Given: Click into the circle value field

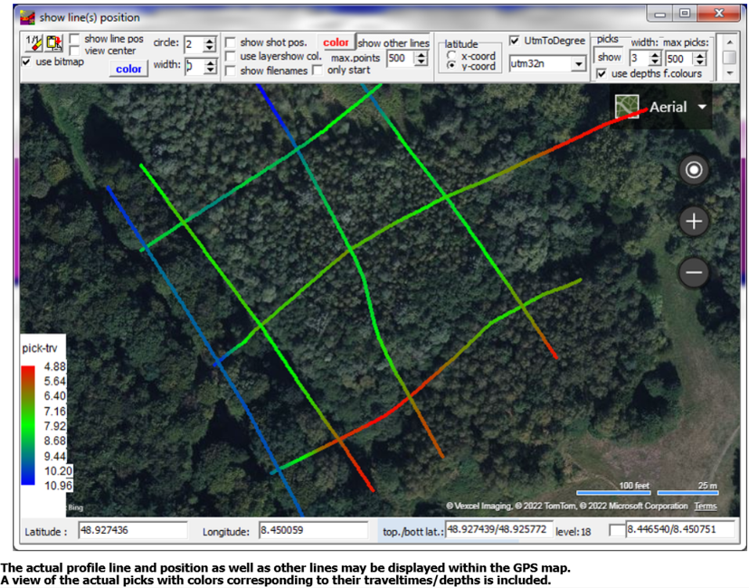Looking at the screenshot, I should [194, 45].
